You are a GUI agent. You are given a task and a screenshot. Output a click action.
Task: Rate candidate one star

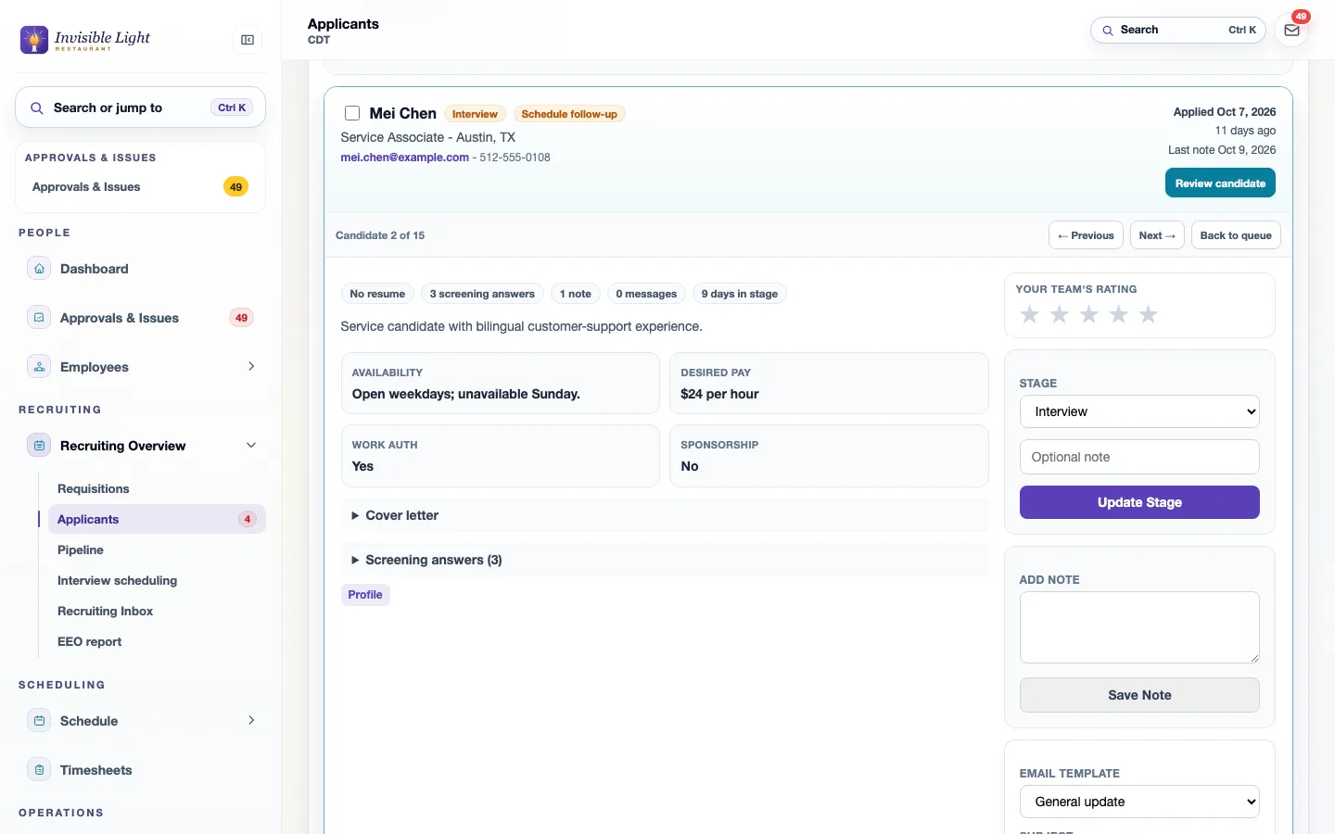coord(1029,315)
